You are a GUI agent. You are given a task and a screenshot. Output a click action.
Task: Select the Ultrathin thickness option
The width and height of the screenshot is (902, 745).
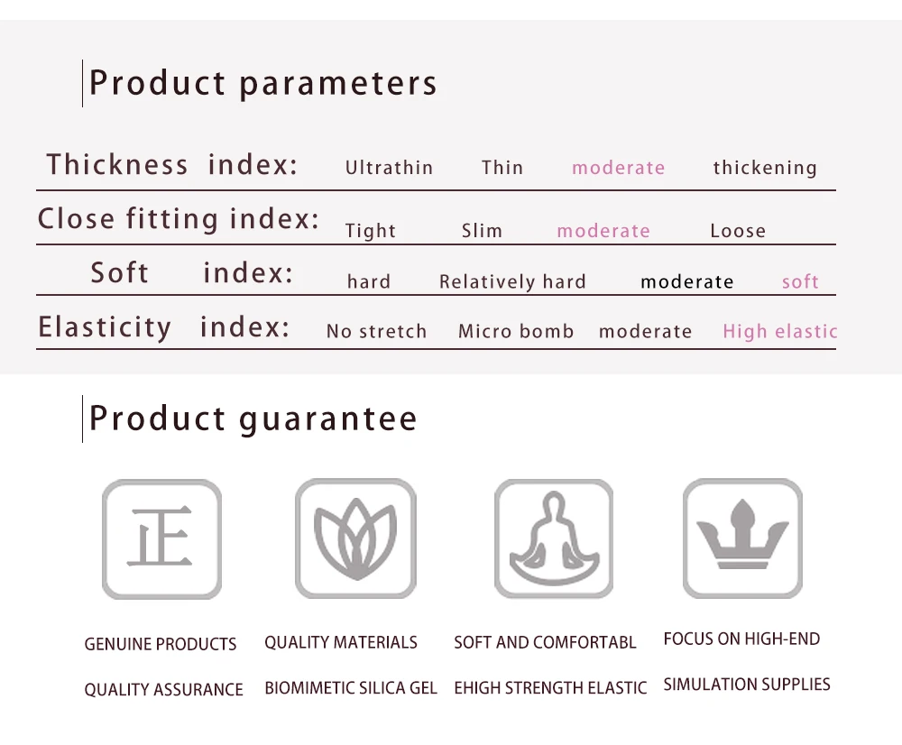tap(389, 168)
